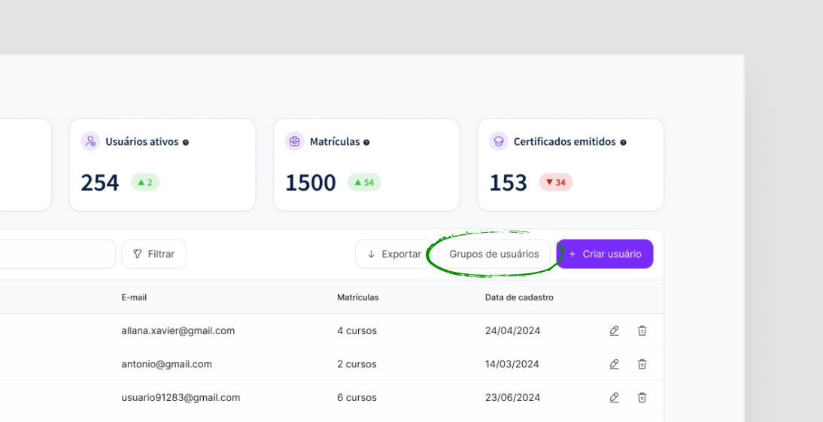Click the green 54 change badge

pyautogui.click(x=364, y=182)
